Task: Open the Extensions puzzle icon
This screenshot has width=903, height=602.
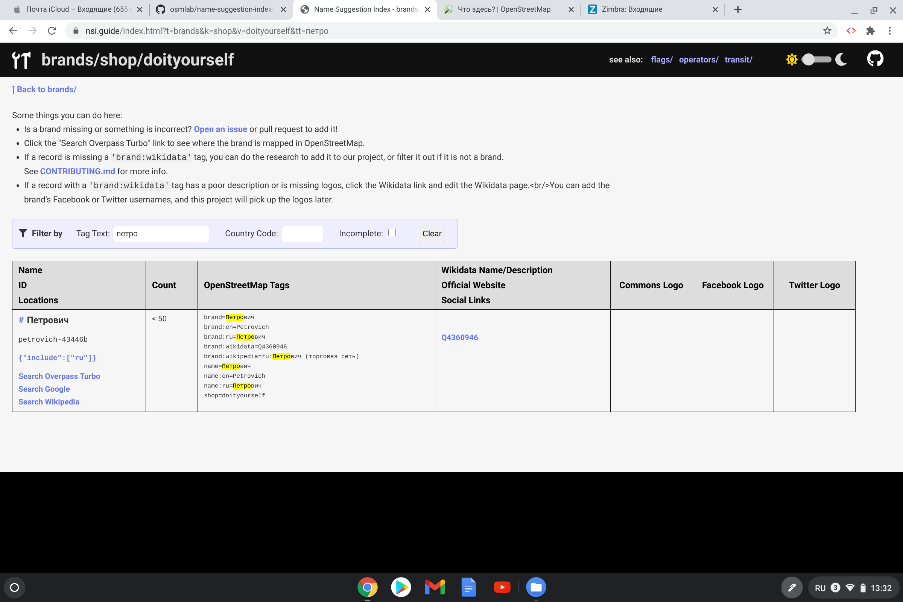Action: [870, 31]
